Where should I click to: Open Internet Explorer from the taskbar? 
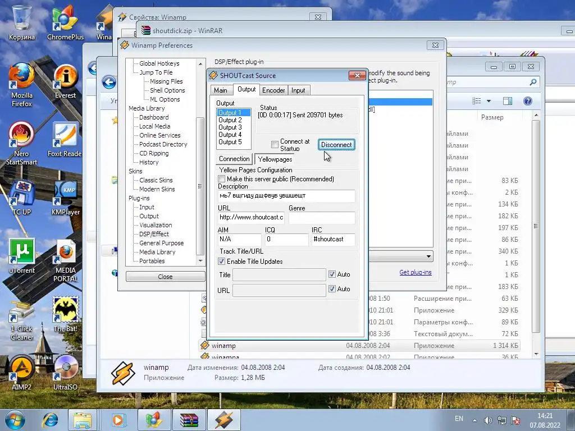[50, 420]
